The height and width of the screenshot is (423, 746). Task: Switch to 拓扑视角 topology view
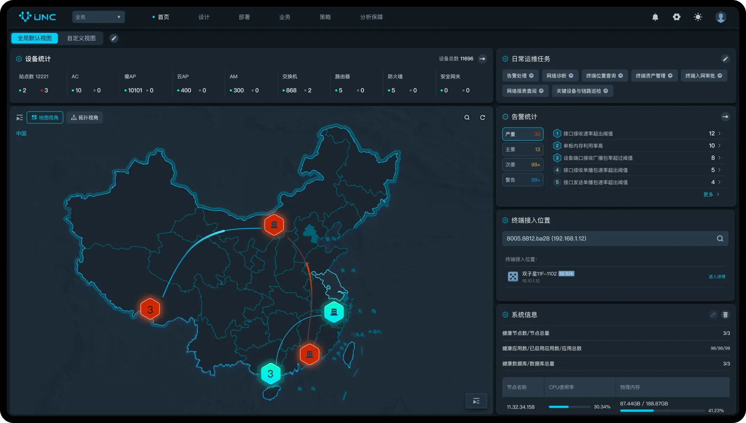pyautogui.click(x=85, y=118)
